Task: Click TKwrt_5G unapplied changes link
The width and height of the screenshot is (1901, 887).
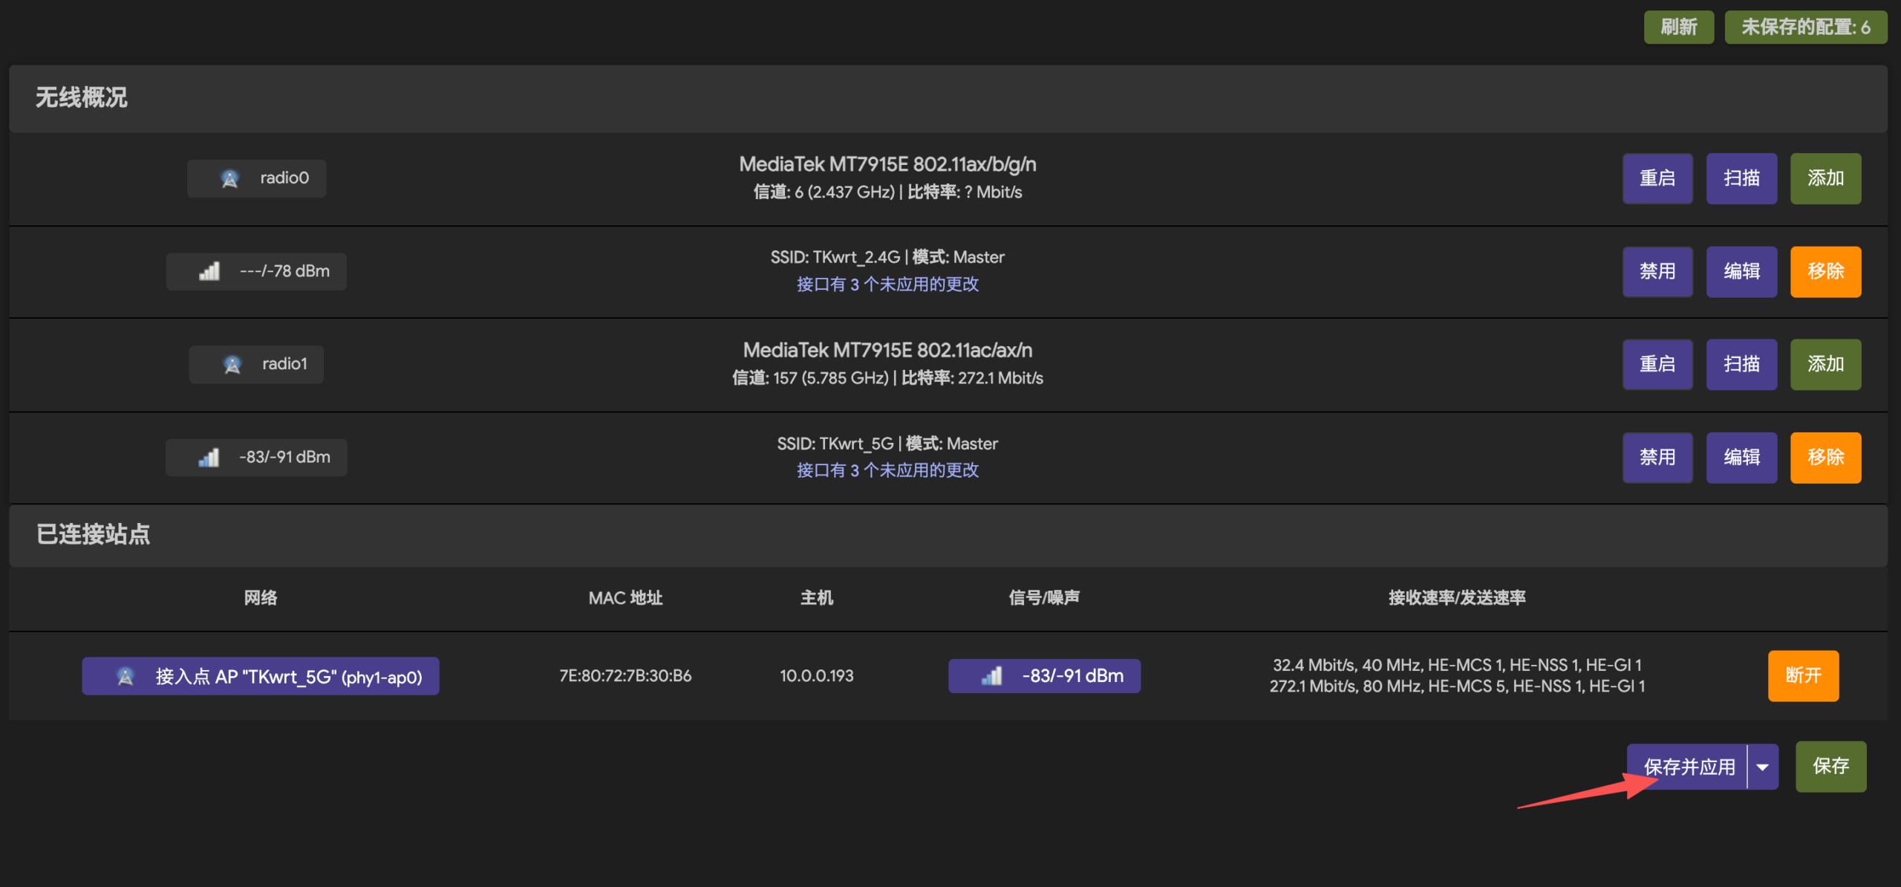Action: coord(887,470)
